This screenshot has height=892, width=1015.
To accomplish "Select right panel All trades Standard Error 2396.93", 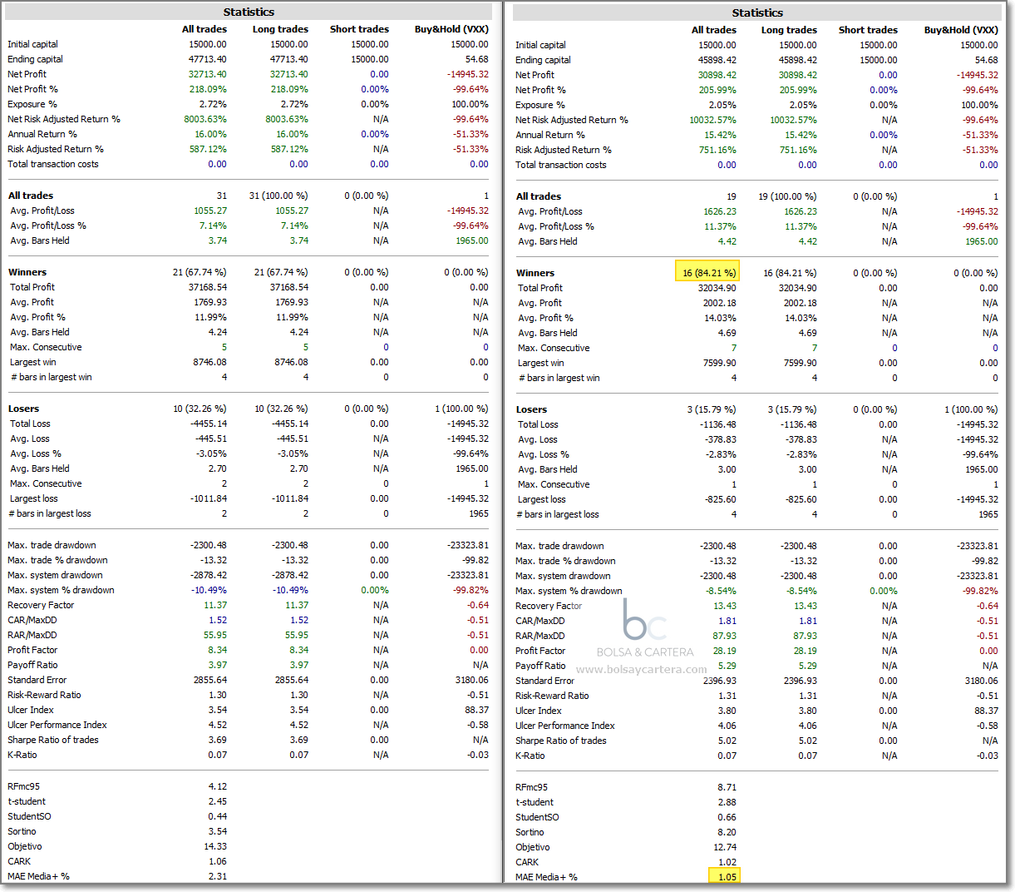I will tap(720, 681).
